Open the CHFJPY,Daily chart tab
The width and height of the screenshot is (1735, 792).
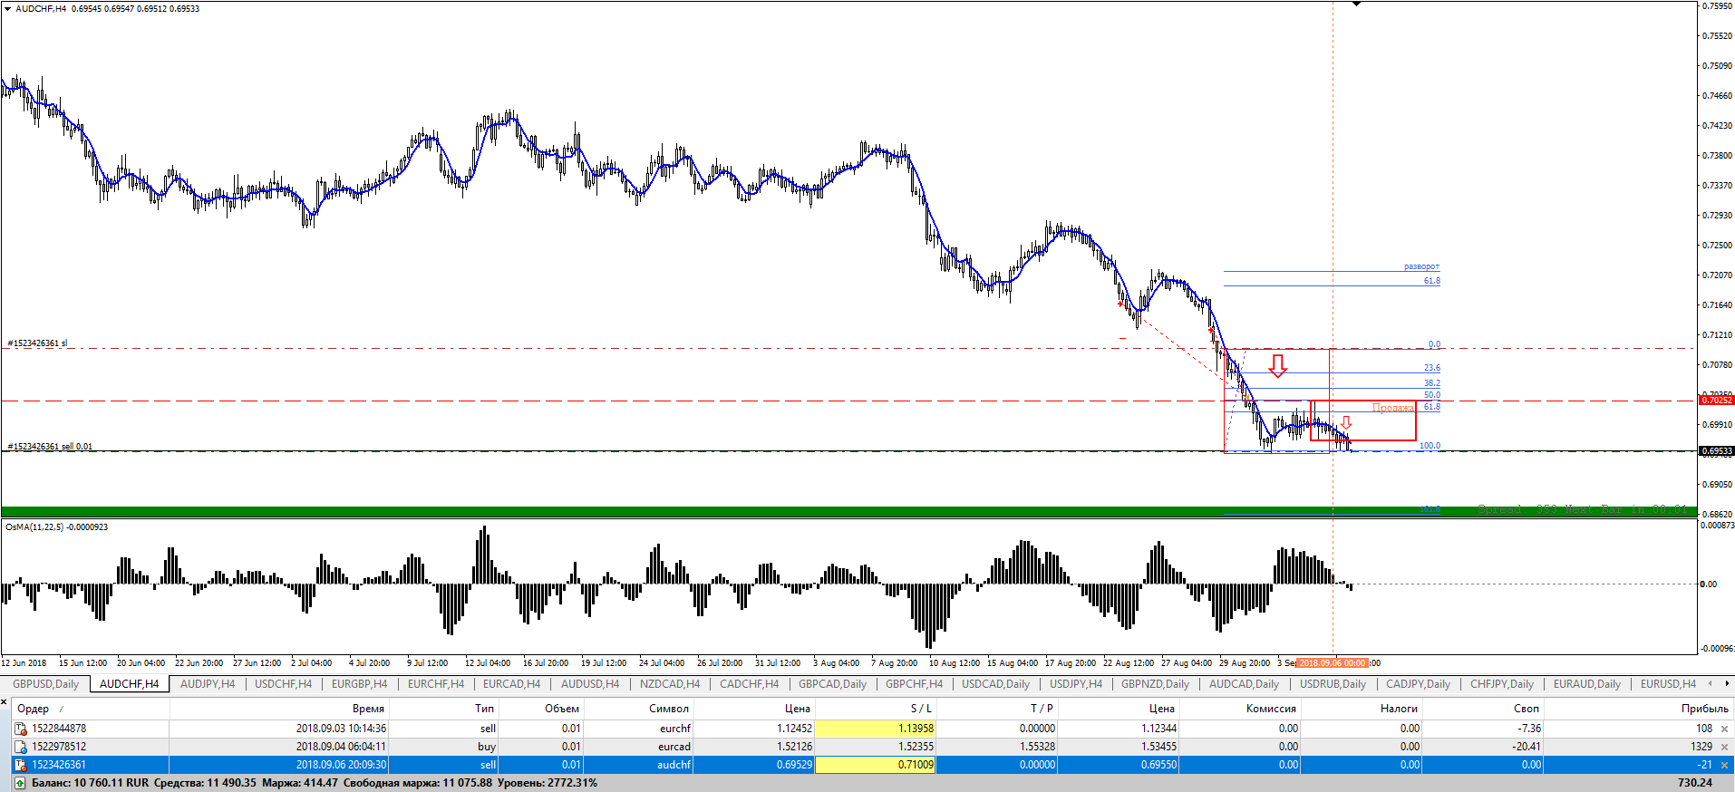(1502, 684)
